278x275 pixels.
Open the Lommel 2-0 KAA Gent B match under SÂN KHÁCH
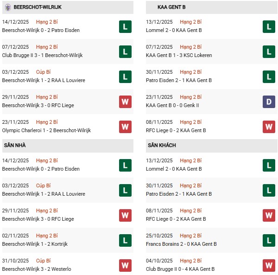tap(174, 169)
